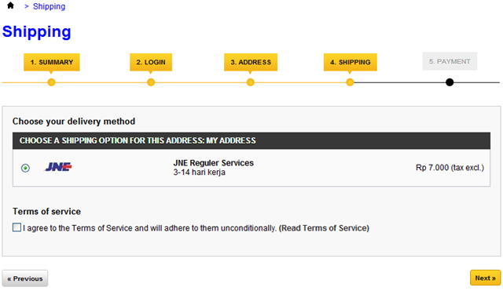
Task: Click the greyed 5. Payment step
Action: click(x=450, y=61)
